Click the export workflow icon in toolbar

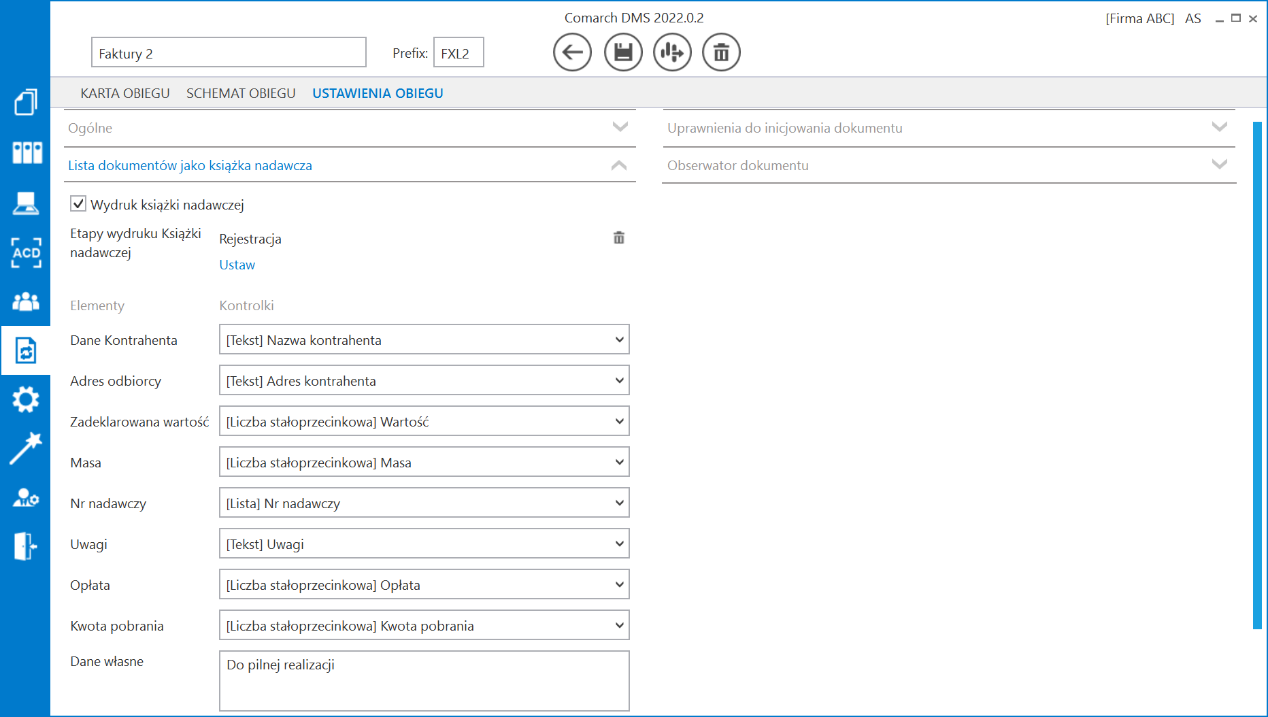tap(672, 52)
